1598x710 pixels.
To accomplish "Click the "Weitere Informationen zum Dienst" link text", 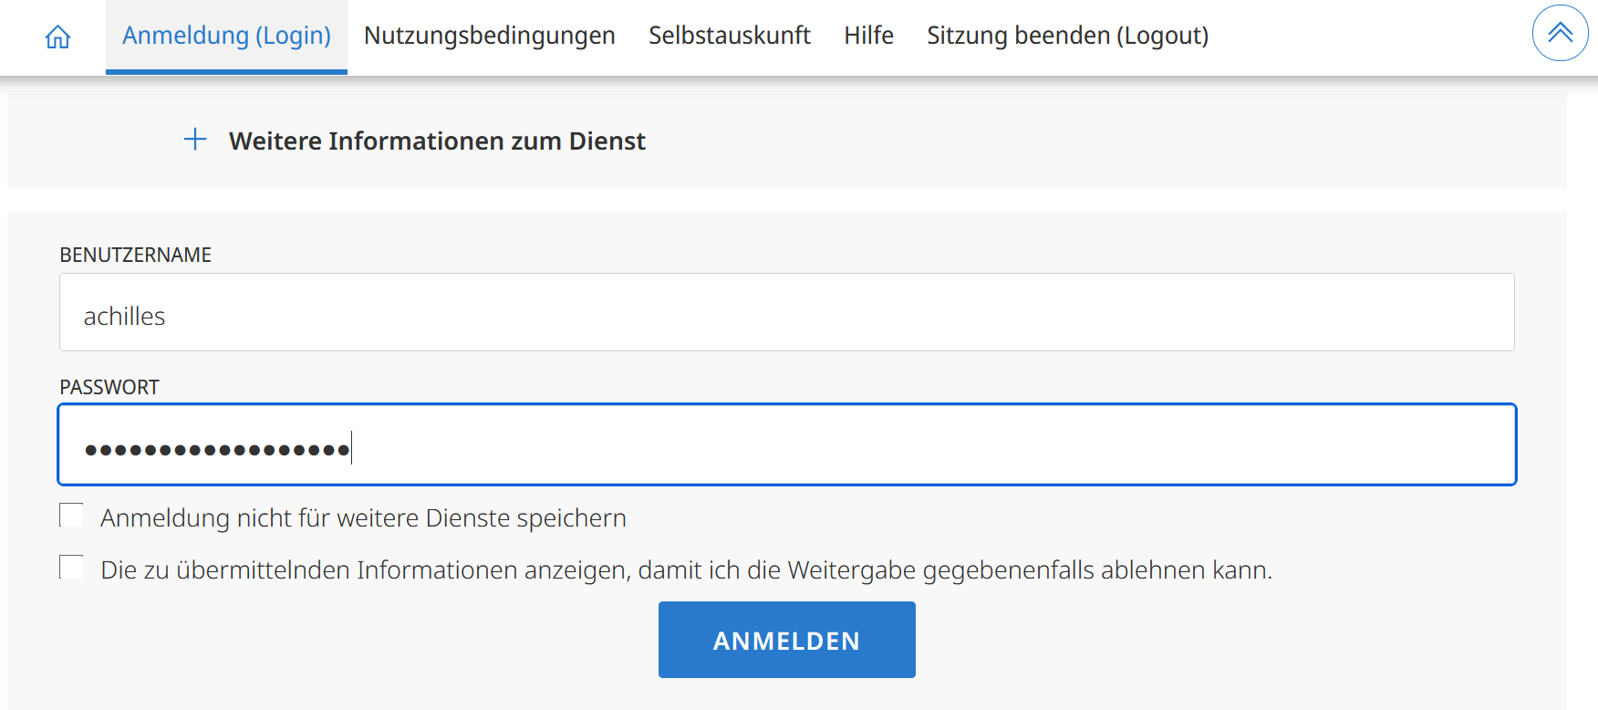I will pos(437,141).
